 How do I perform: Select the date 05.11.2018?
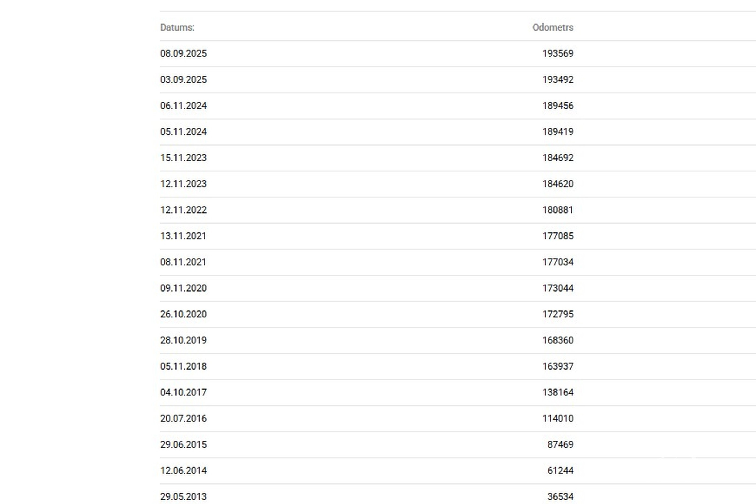coord(183,366)
